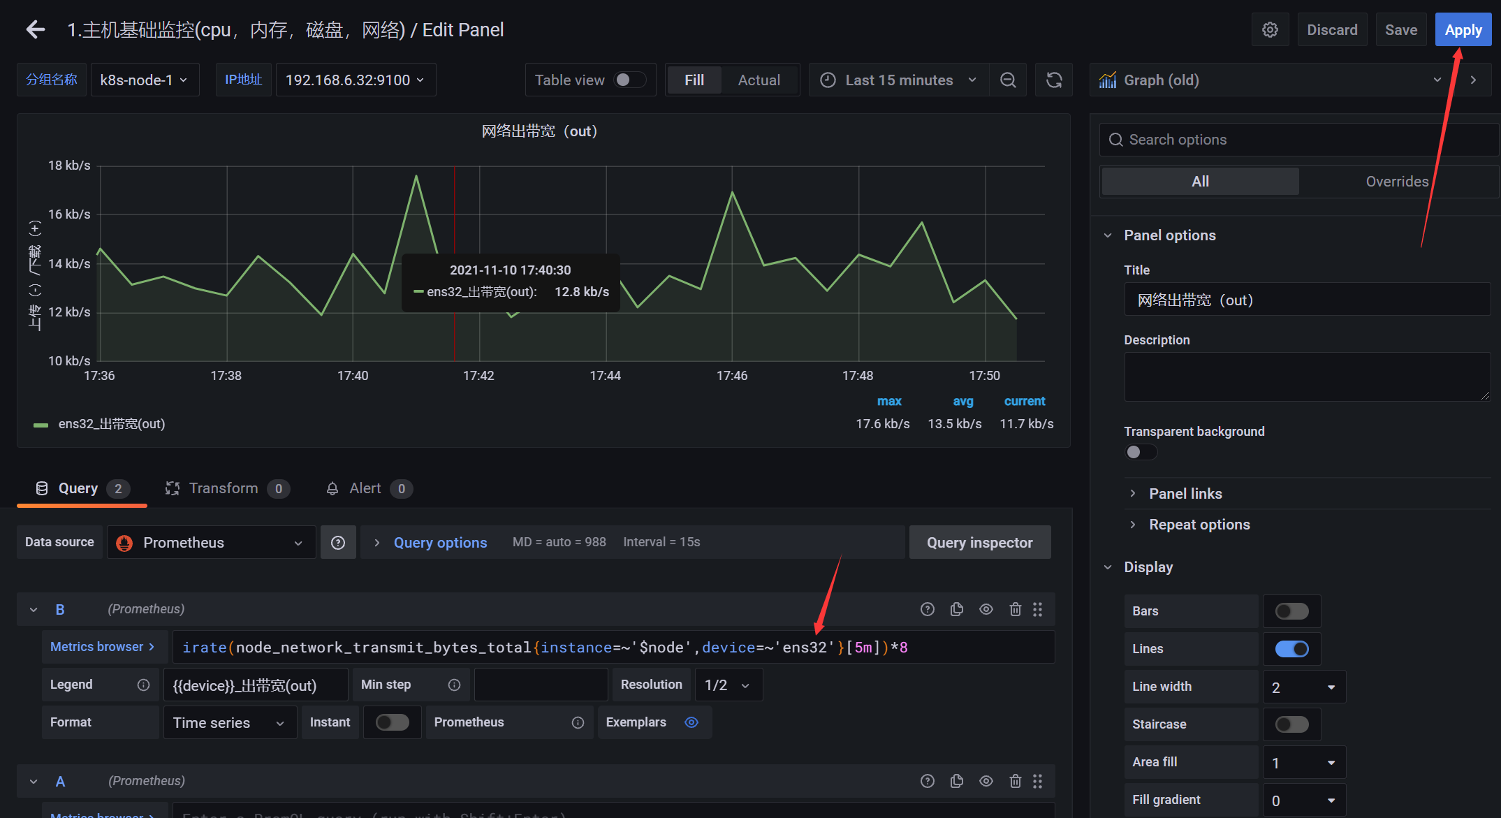Click the Search options field

click(x=1299, y=140)
